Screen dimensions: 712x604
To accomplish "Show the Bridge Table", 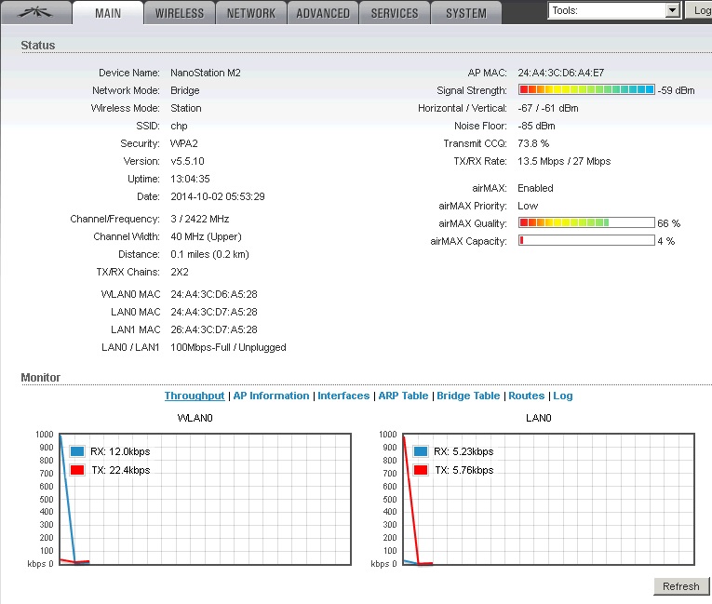I will 468,396.
